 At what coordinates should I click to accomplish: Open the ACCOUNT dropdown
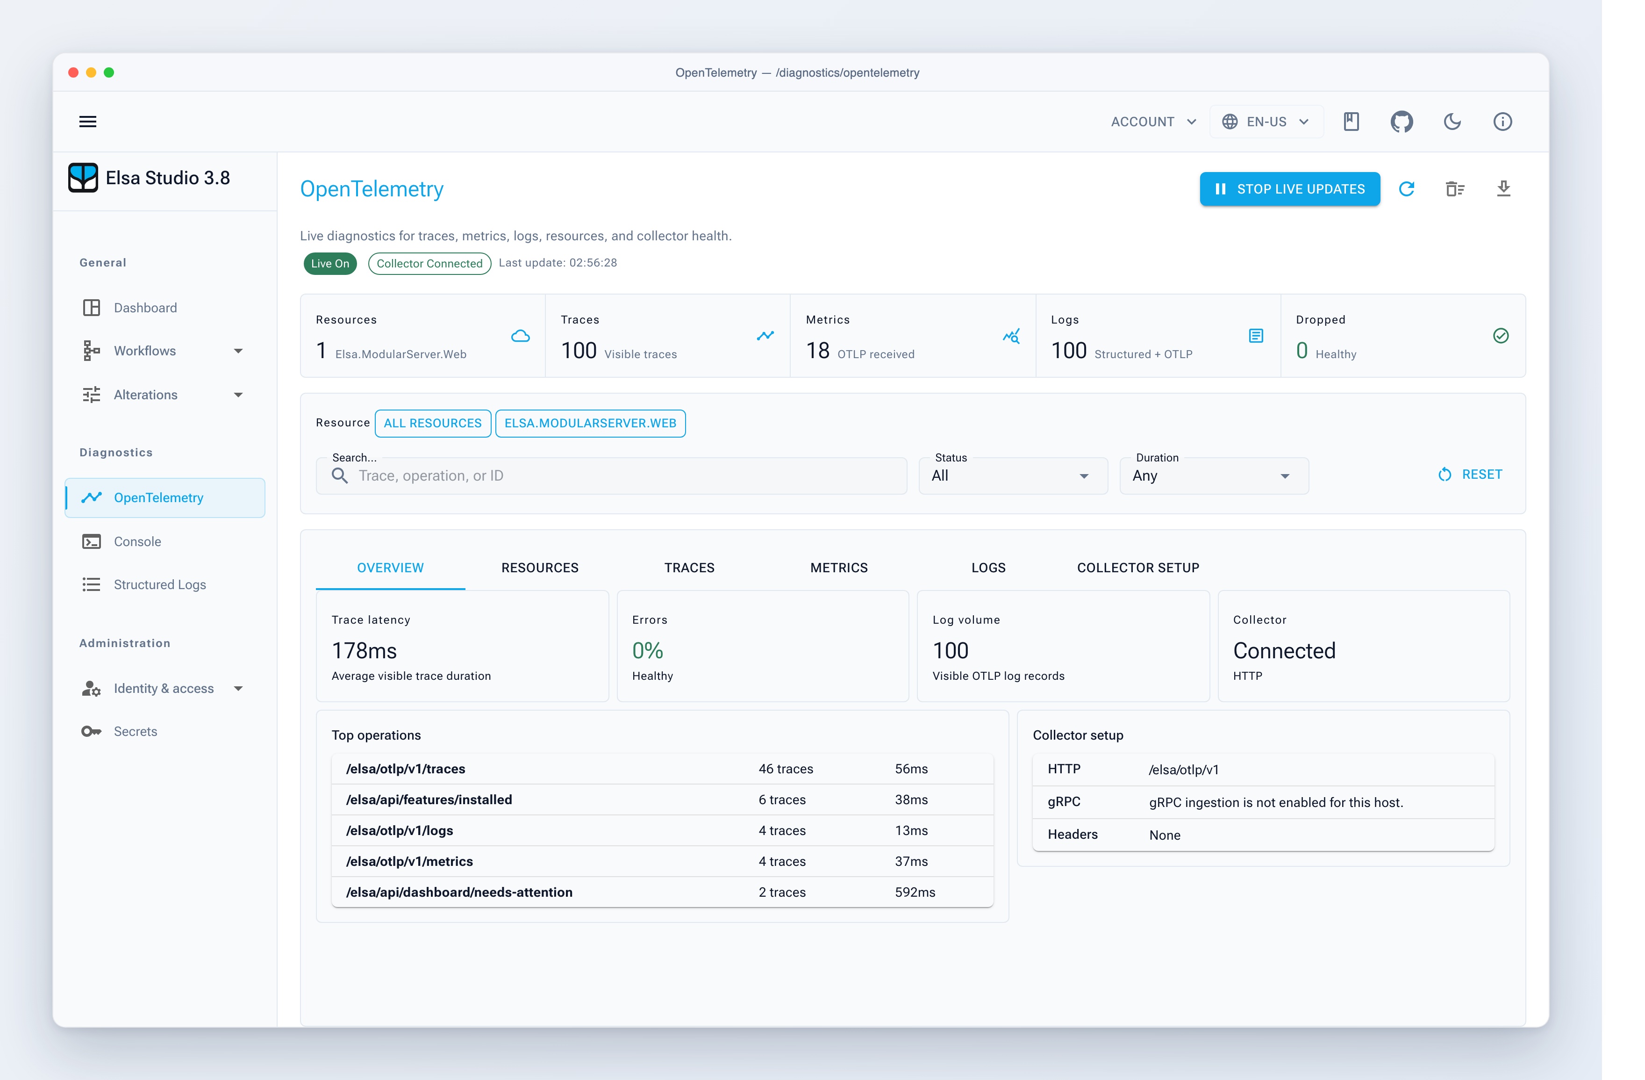point(1153,122)
